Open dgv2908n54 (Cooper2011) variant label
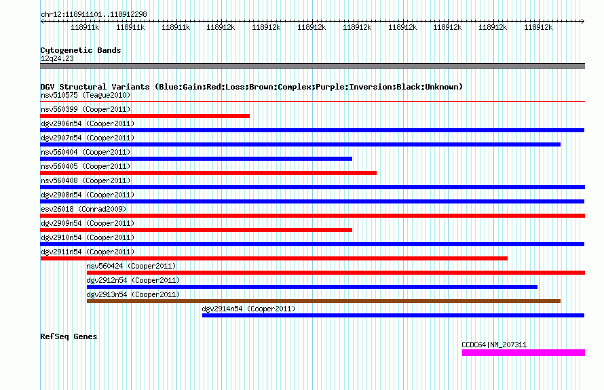 click(x=88, y=195)
